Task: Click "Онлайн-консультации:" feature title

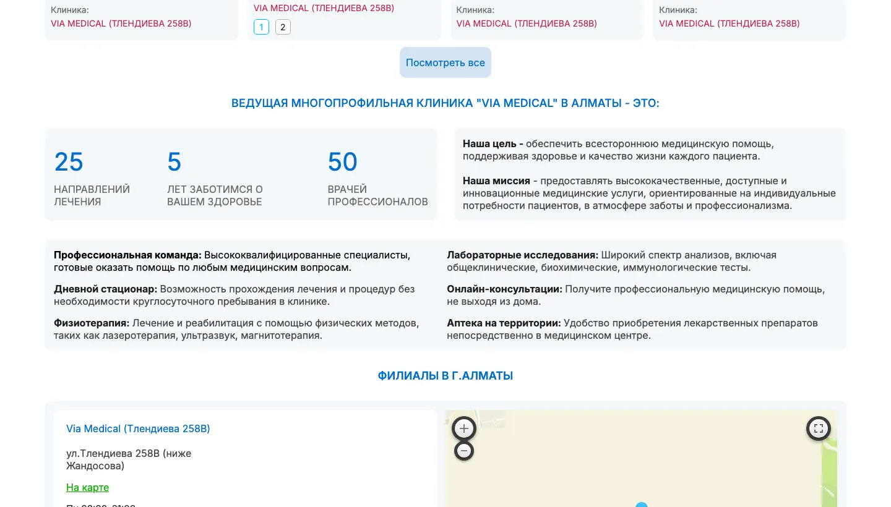Action: pos(504,289)
